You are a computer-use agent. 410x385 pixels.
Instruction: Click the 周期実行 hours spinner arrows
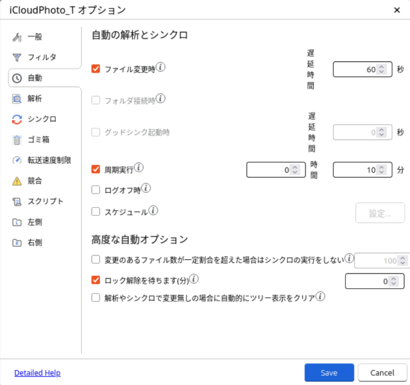click(x=295, y=170)
